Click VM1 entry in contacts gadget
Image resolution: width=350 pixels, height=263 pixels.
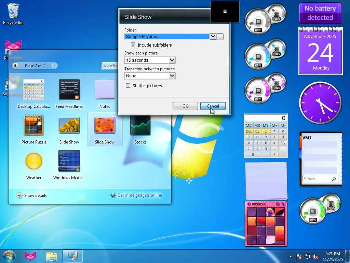coord(307,138)
